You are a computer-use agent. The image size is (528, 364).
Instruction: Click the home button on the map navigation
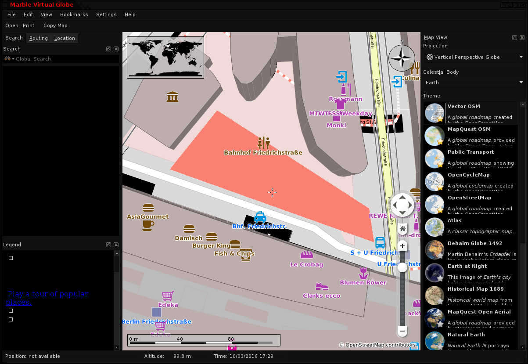(x=402, y=229)
